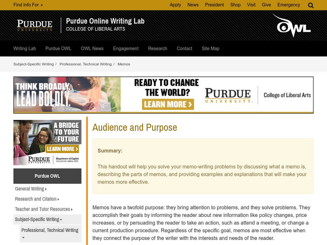Screen dimensions: 327x245
Task: Expand Teacher and Tutor Resources section
Action: click(x=44, y=209)
